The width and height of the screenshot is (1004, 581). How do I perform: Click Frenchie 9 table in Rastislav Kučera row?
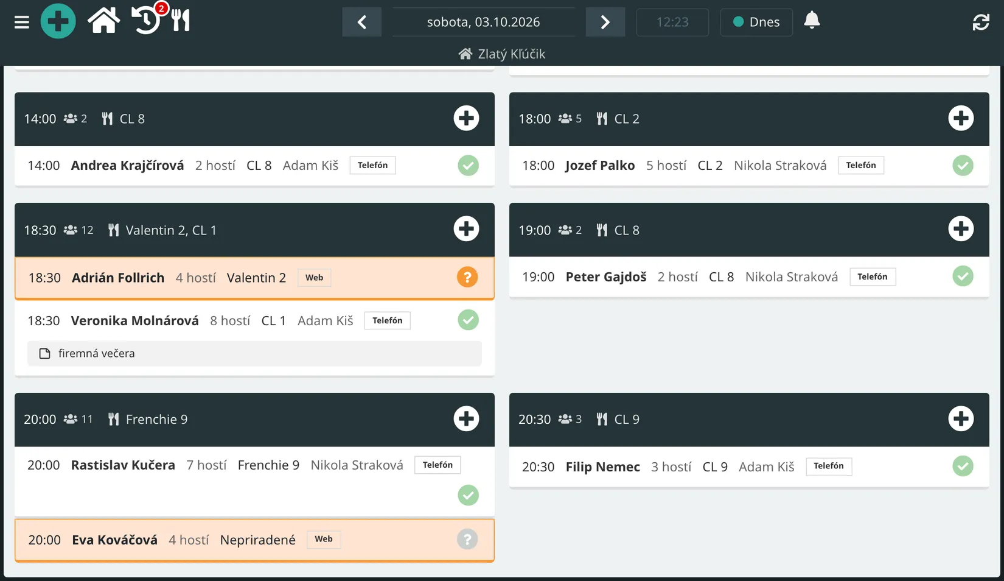coord(268,465)
